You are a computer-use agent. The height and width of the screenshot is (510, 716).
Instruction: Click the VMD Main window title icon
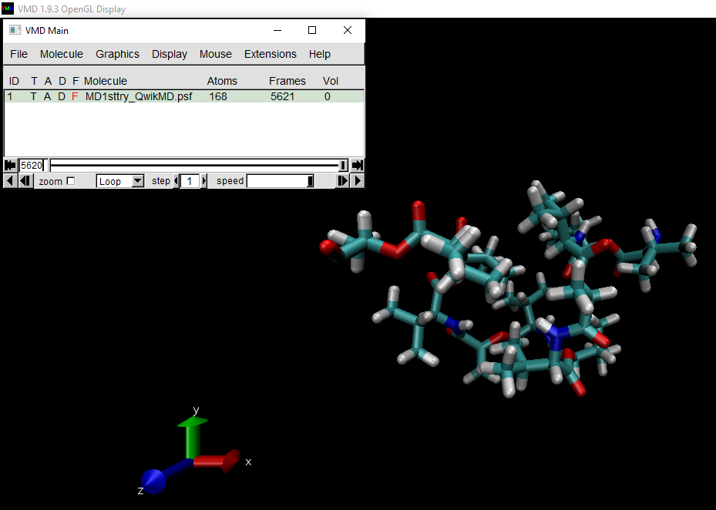click(15, 30)
